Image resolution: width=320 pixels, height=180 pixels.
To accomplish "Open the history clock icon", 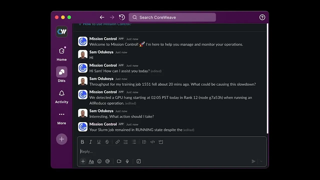I will point(122,17).
